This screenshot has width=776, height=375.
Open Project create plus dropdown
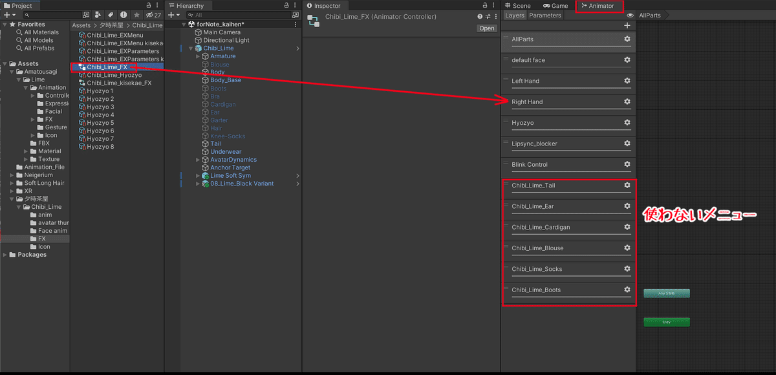(x=9, y=15)
